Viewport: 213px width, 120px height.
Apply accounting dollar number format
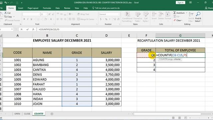tap(101, 19)
